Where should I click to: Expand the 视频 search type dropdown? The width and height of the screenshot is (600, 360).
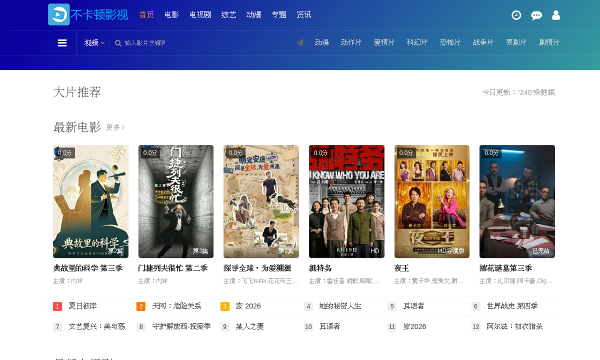pyautogui.click(x=94, y=43)
